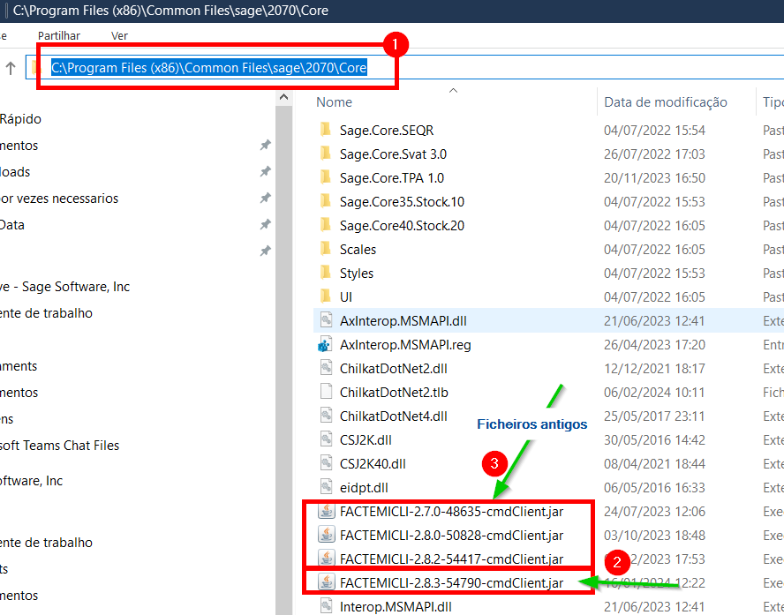
Task: Click the sort chevron above Nome column
Action: [x=453, y=90]
